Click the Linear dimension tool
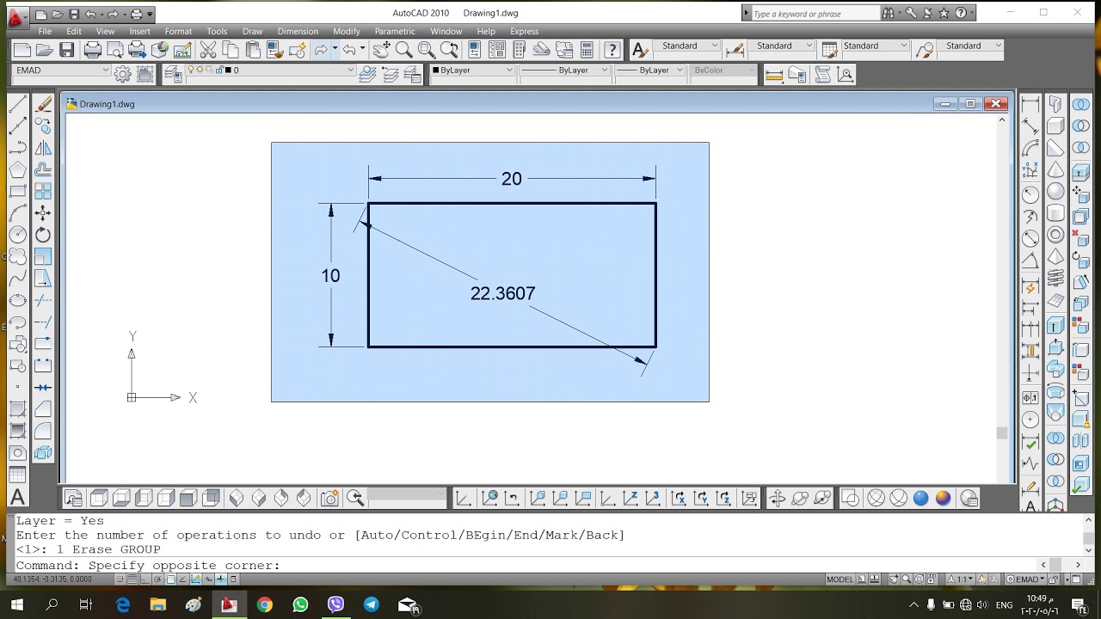The image size is (1101, 619). click(1030, 104)
